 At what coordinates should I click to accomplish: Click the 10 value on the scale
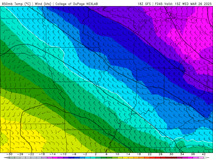tap(117, 154)
